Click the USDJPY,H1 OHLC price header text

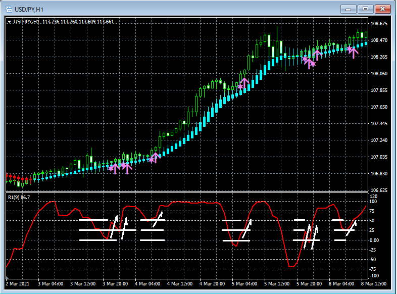tap(64, 22)
